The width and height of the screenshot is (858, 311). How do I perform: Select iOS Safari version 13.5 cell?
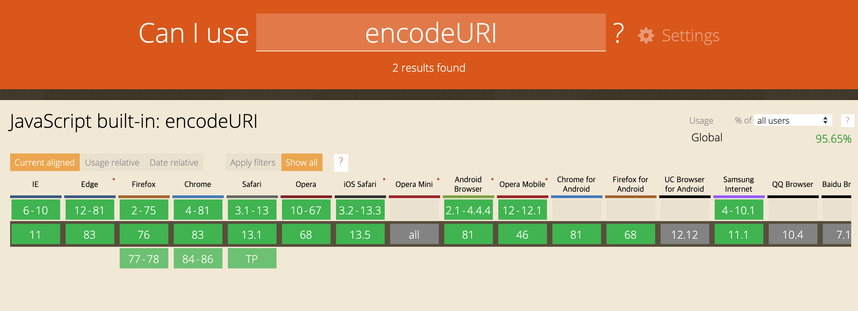(x=360, y=234)
